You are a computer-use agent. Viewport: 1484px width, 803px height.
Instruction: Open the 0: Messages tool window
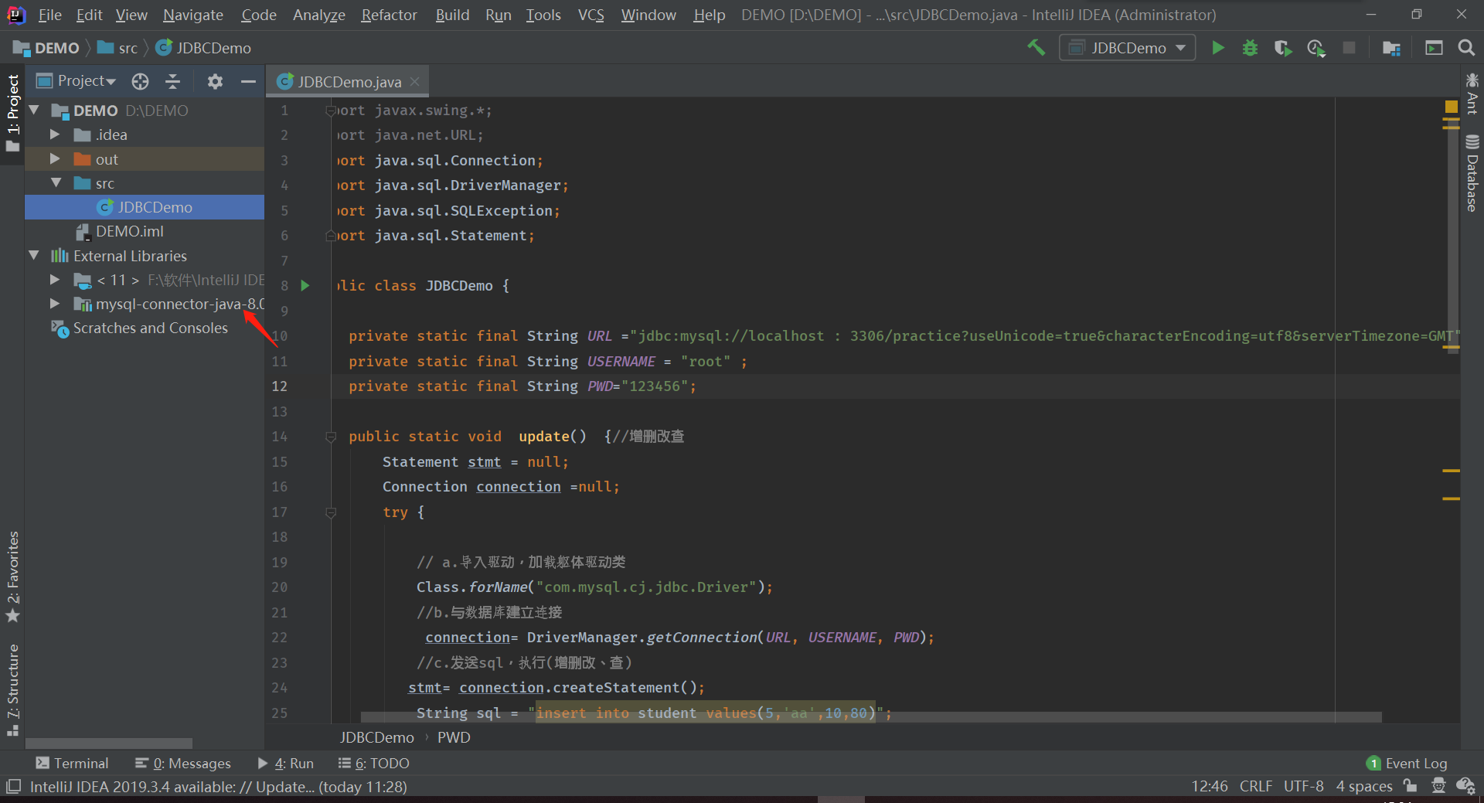click(x=183, y=764)
